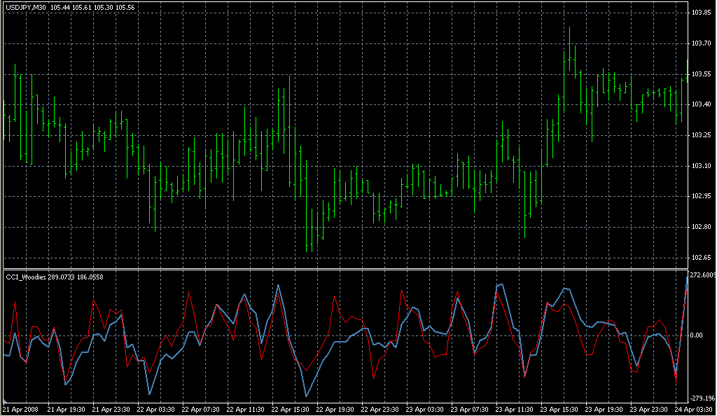
Task: Click the 22 Apr 23:30 time label
Action: pyautogui.click(x=381, y=410)
